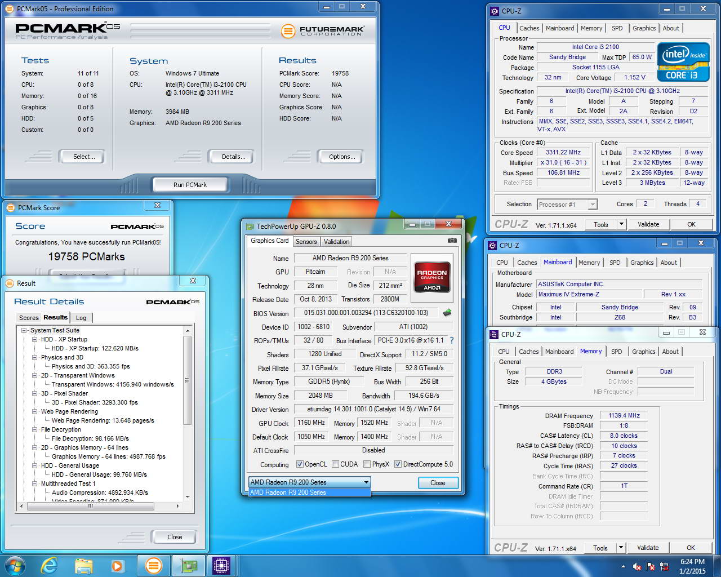Image resolution: width=721 pixels, height=577 pixels.
Task: Switch to PCMark05 taskbar icon
Action: tap(153, 566)
